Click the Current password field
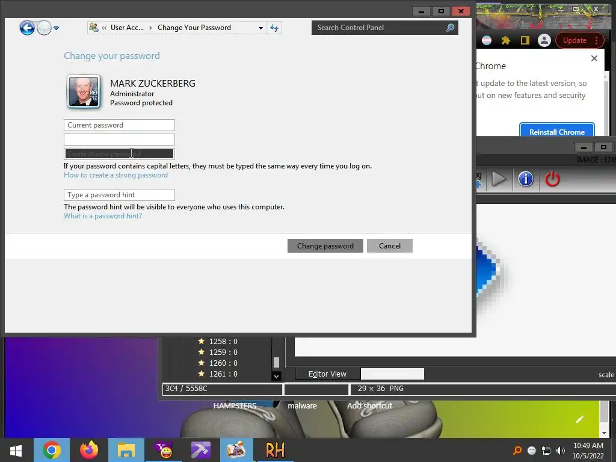The height and width of the screenshot is (462, 616). point(119,125)
